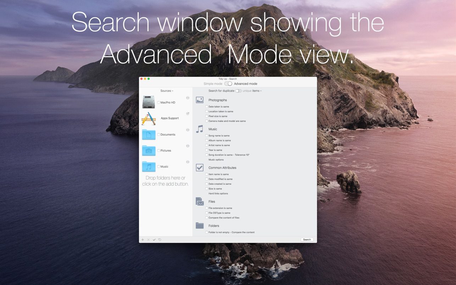Click the Apps Support application icon
The width and height of the screenshot is (456, 285).
pyautogui.click(x=149, y=118)
